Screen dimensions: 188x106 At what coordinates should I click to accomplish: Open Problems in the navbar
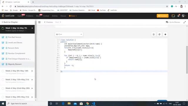point(30,16)
